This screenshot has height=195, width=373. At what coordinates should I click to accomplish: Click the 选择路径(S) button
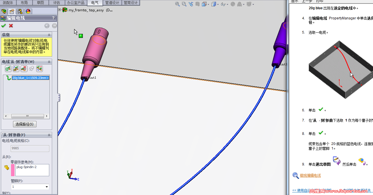pos(24,124)
